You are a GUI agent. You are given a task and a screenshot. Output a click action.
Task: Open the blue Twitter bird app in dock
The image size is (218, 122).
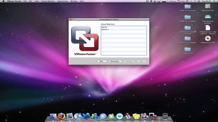pos(86,116)
